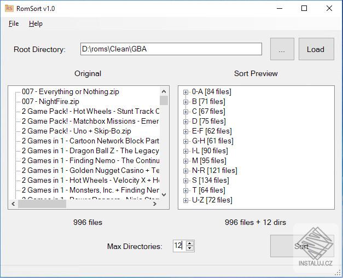Select 2 Games in 1 - Finding Nemo entry
343x278 pixels.
(x=90, y=160)
